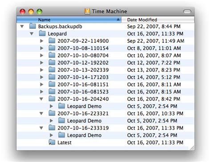Click the date Sep 22, 2007, 11:49 AM
Screen dimensions: 211x162
tap(156, 41)
